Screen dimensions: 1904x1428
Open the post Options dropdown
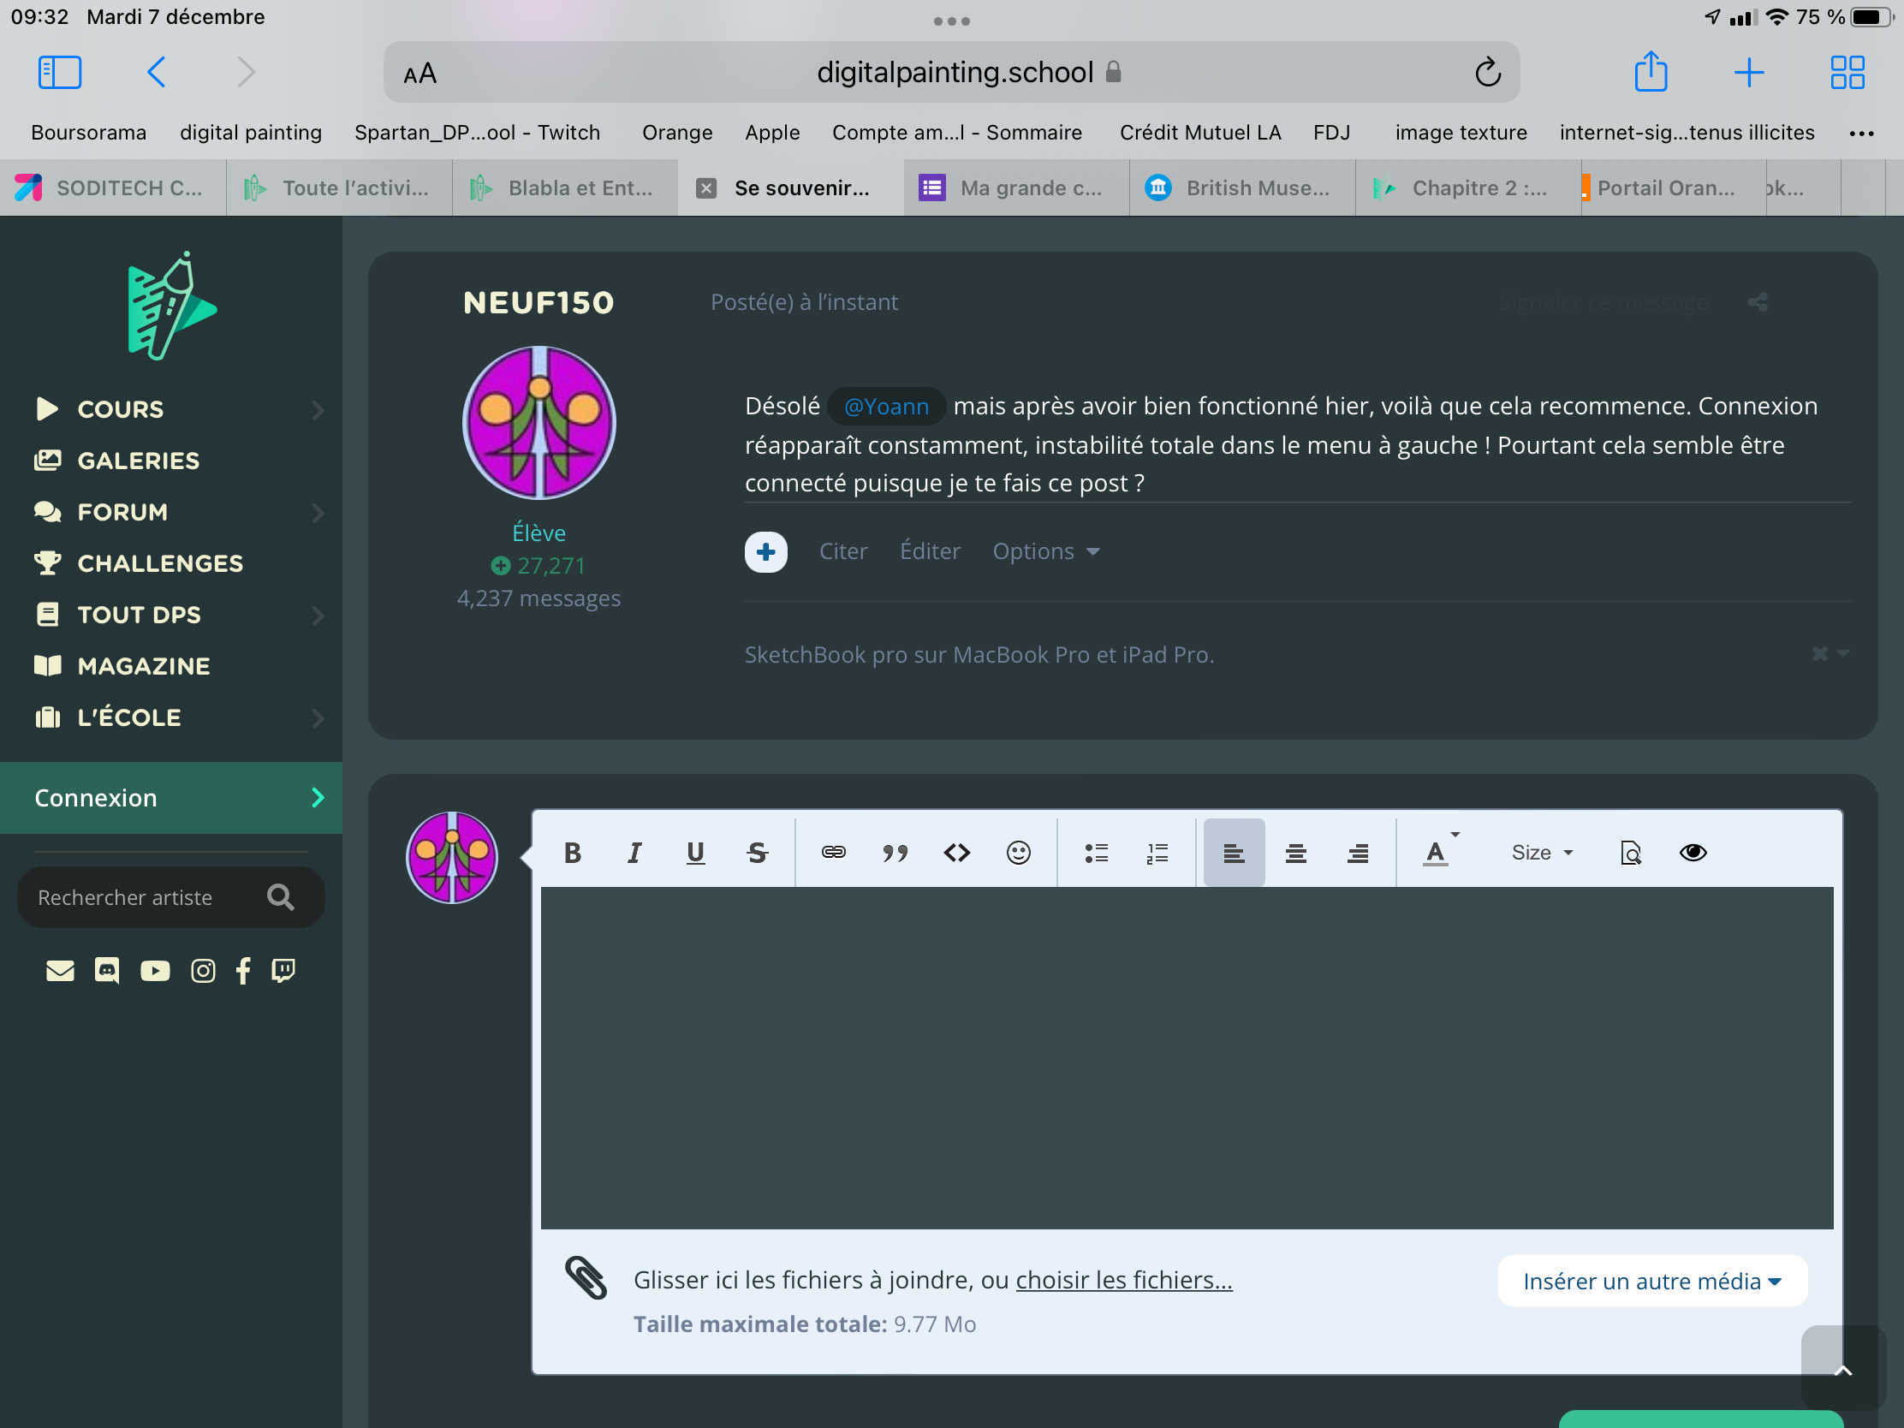pos(1045,550)
